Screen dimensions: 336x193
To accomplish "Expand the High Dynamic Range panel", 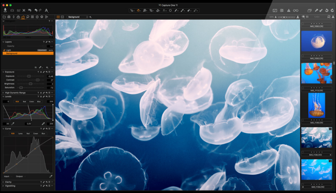I will click(3, 93).
